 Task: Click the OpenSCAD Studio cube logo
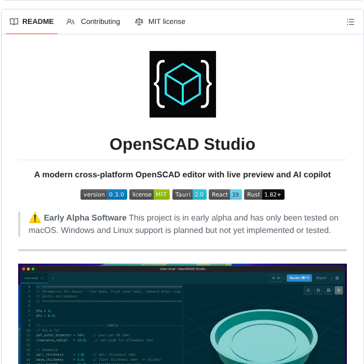pos(183,84)
